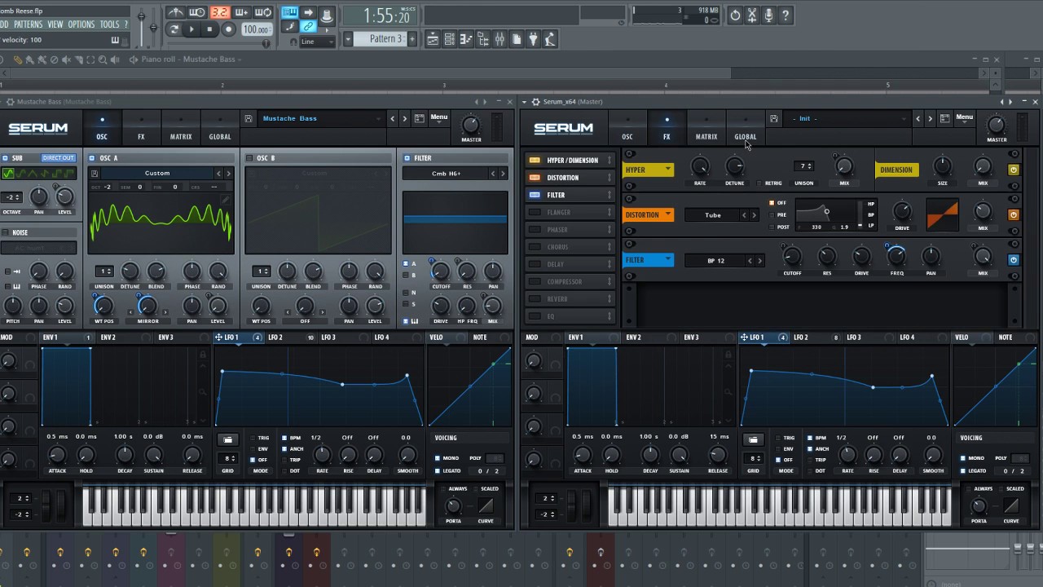This screenshot has height=587, width=1043.
Task: Open the TOOLS menu
Action: [109, 24]
